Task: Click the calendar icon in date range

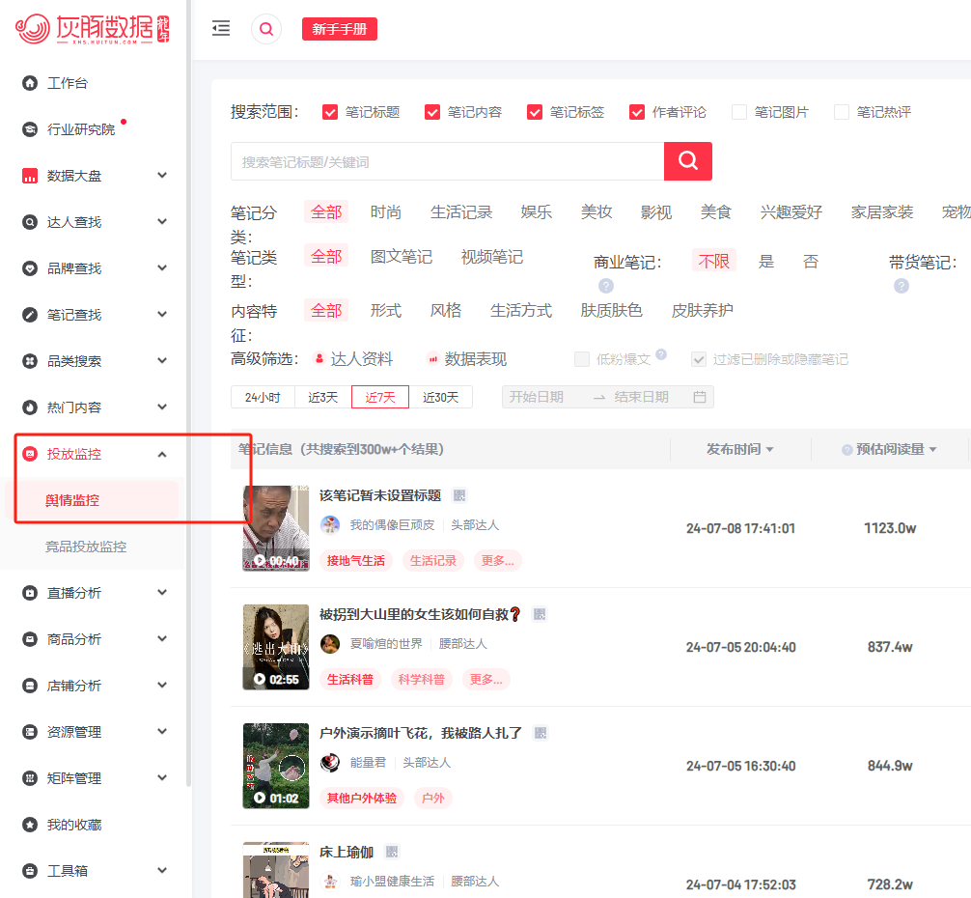Action: (699, 397)
